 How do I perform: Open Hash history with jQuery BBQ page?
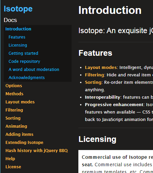[37, 151]
